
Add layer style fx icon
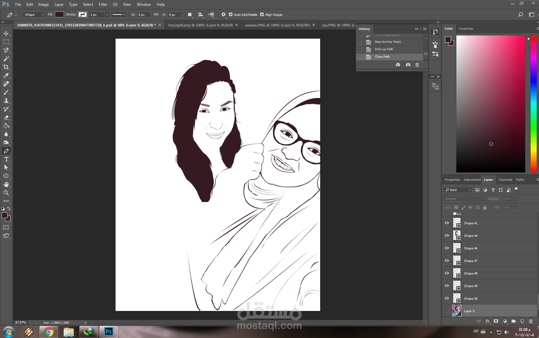point(487,321)
